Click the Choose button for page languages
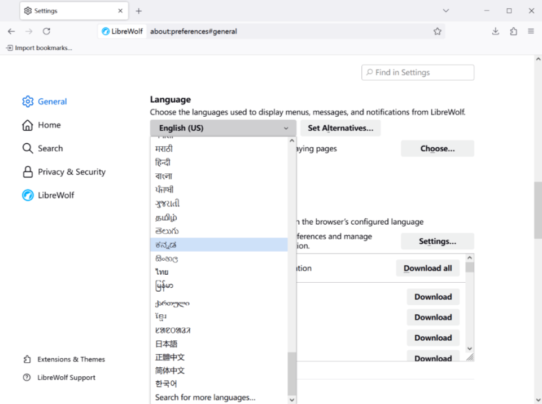This screenshot has height=404, width=542. point(437,148)
